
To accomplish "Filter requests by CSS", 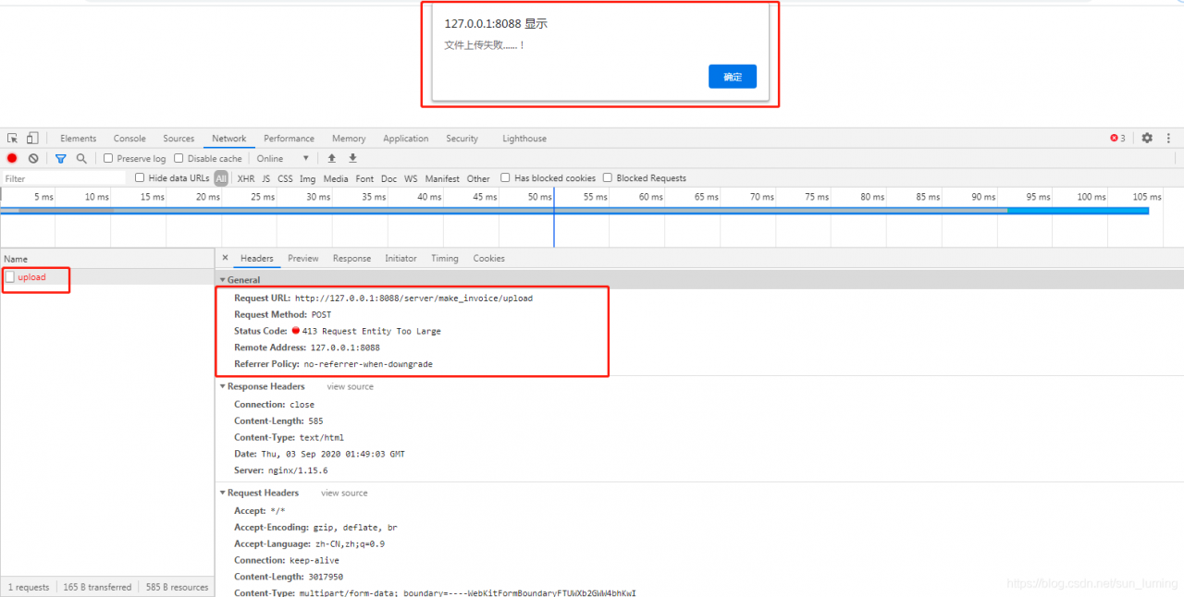I will (x=285, y=178).
